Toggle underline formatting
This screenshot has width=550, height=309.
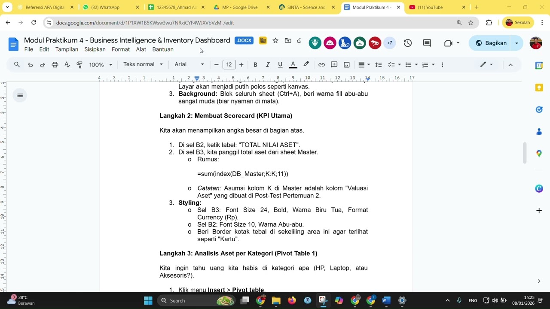tap(280, 64)
